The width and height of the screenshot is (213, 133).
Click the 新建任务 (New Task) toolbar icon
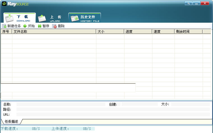(x=4, y=26)
